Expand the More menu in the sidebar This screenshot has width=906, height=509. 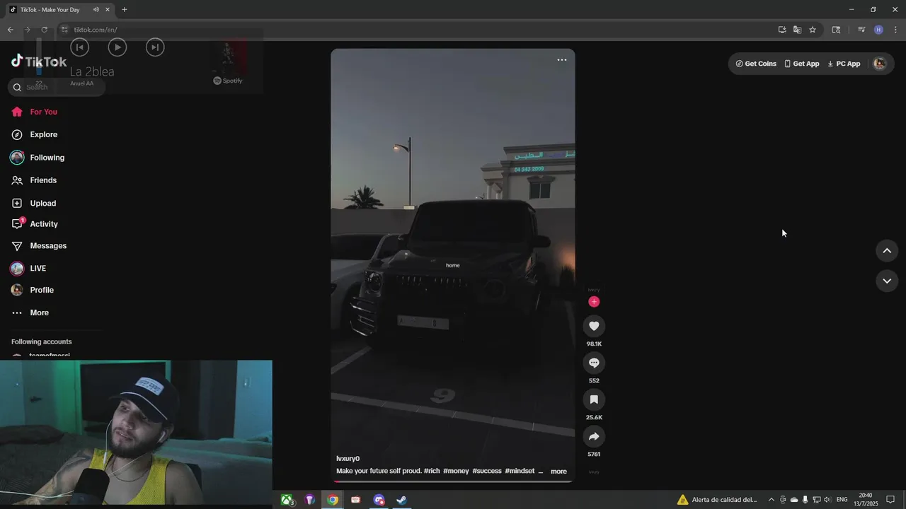click(x=30, y=312)
